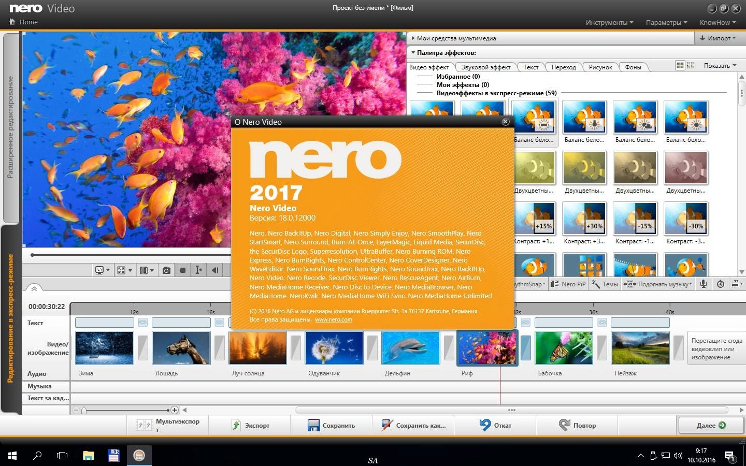The height and width of the screenshot is (466, 746).
Task: Open the preview monitor output dropdown
Action: 102,270
